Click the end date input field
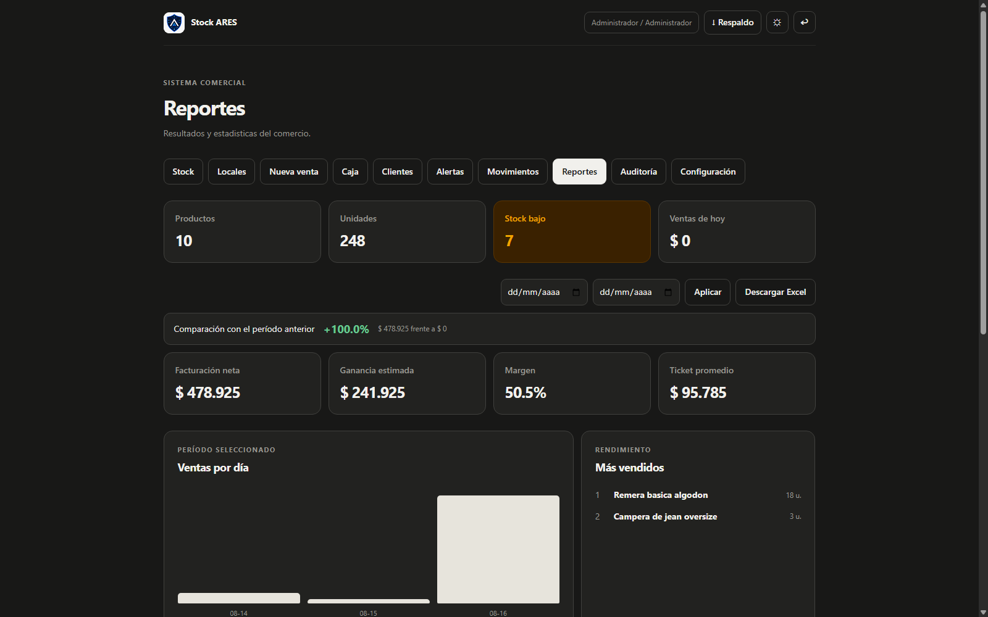 click(x=636, y=292)
